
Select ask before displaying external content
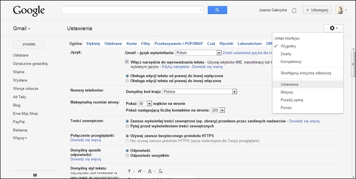127,126
